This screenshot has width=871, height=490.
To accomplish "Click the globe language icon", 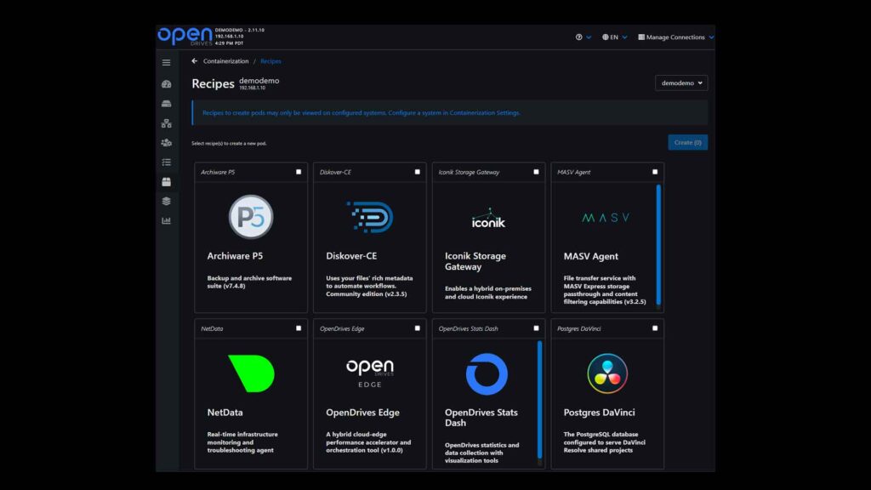I will tap(606, 37).
